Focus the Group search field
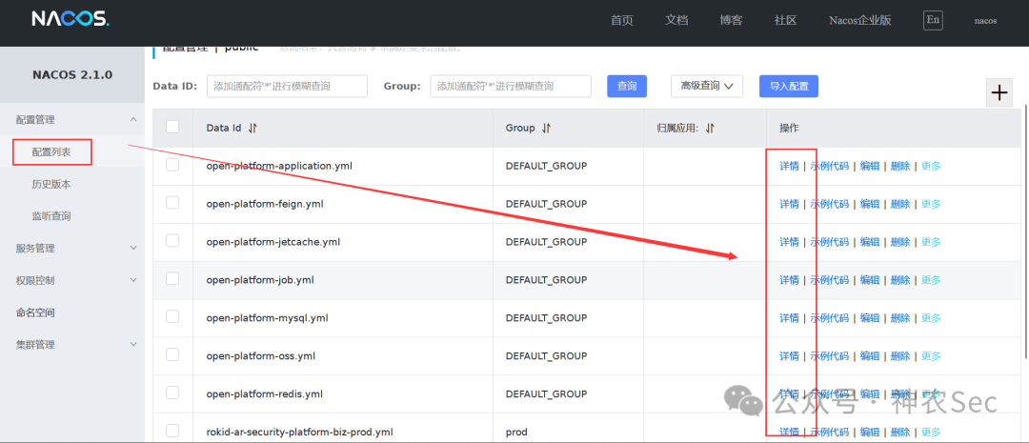The height and width of the screenshot is (443, 1029). point(511,86)
